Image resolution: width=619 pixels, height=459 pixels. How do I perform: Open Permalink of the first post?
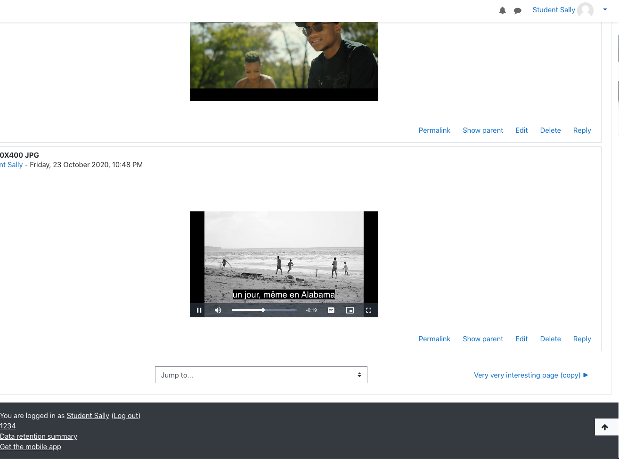pos(434,130)
